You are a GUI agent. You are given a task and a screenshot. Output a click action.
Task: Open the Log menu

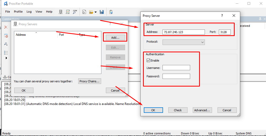(29, 12)
